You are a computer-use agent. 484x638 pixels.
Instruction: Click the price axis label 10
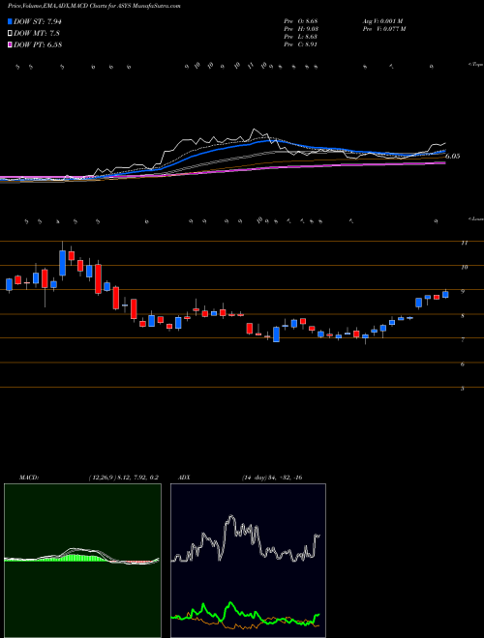[464, 267]
